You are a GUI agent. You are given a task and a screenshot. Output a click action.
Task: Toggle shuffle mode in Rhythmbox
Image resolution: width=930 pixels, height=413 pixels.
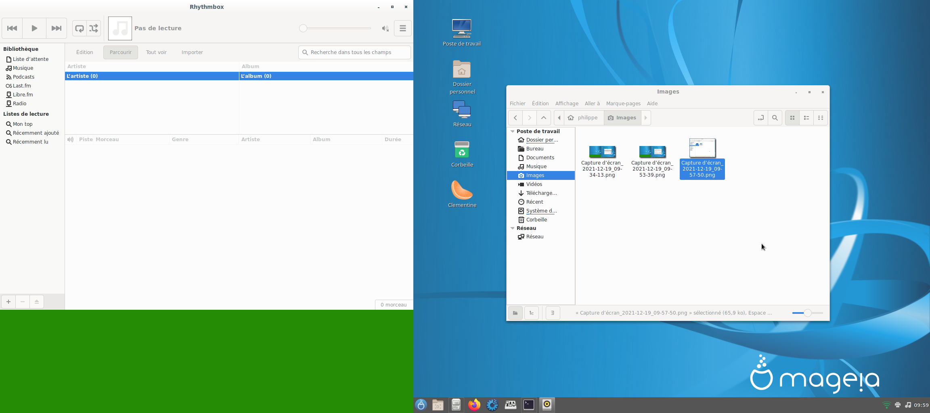pyautogui.click(x=94, y=28)
